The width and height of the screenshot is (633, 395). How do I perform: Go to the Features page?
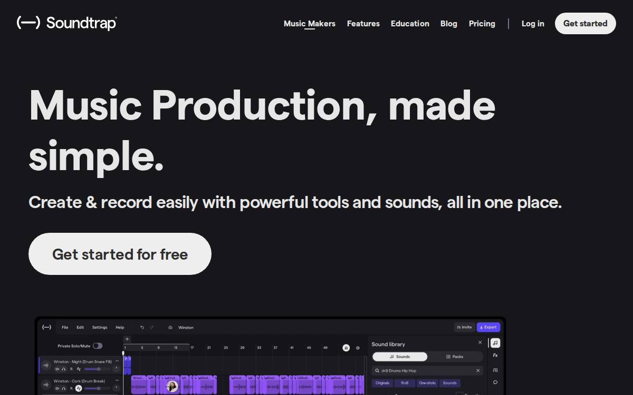click(363, 24)
